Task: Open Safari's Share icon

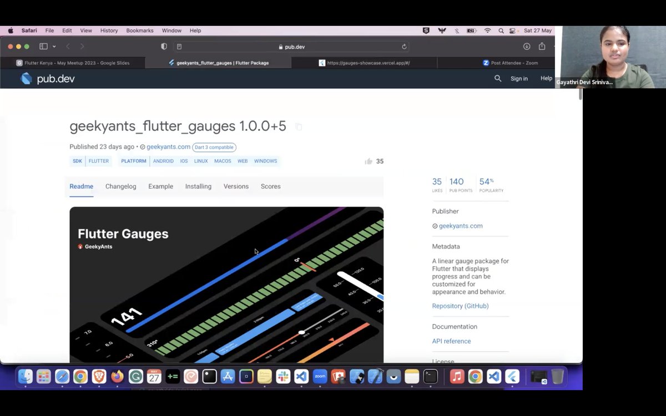Action: click(542, 47)
